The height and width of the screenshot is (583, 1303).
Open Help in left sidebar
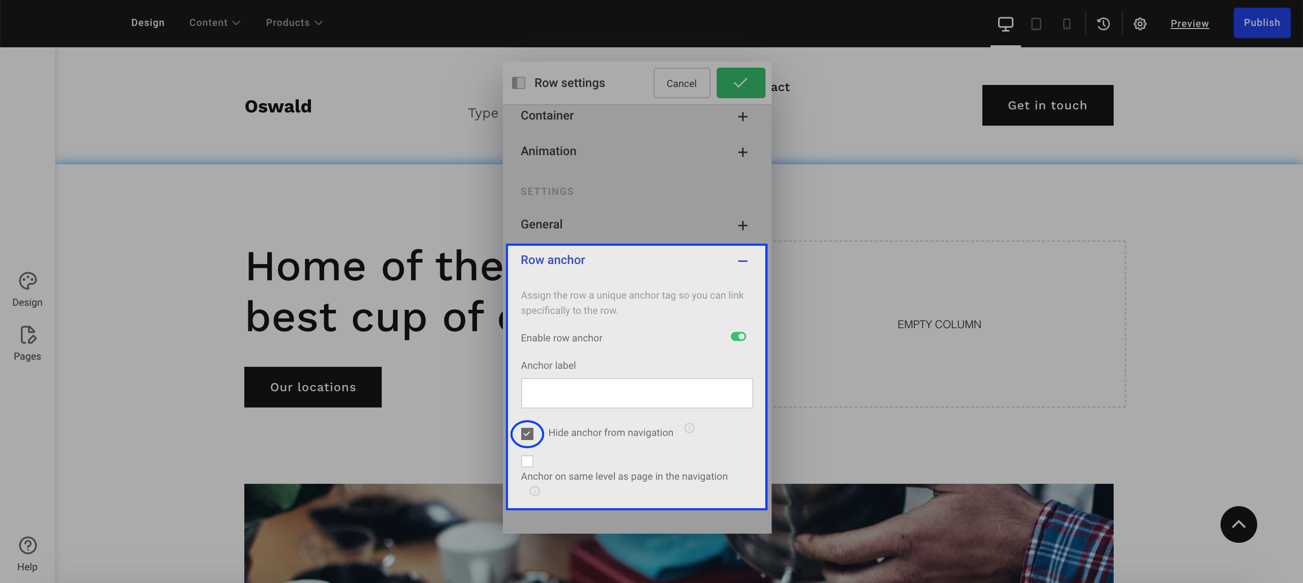[27, 554]
